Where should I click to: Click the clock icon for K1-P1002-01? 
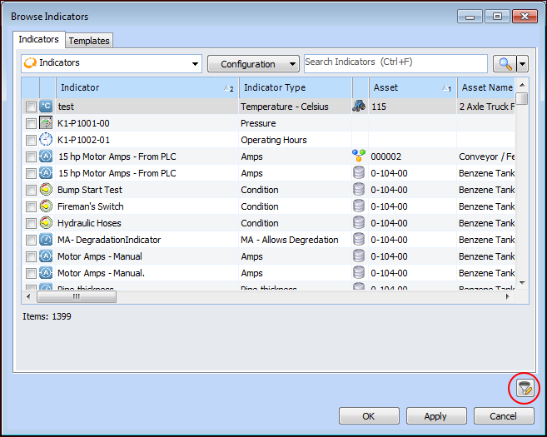[46, 140]
